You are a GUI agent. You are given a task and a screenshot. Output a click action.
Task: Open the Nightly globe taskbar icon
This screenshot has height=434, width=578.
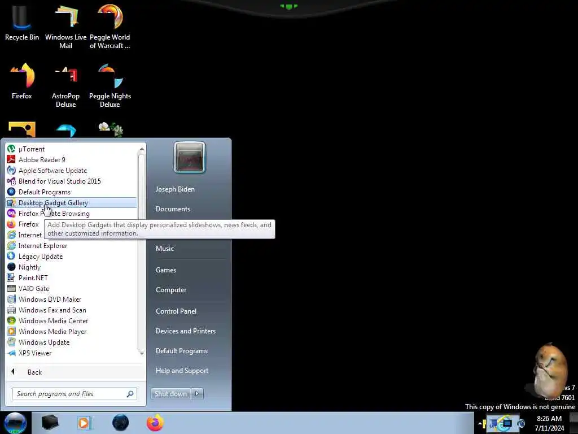[x=120, y=423]
